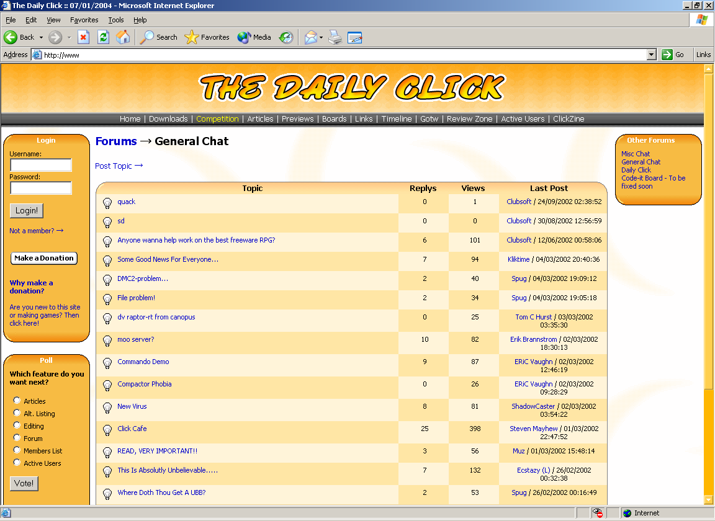Screen dimensions: 715x521
Task: Click the Mail envelope toolbar icon
Action: coord(310,37)
